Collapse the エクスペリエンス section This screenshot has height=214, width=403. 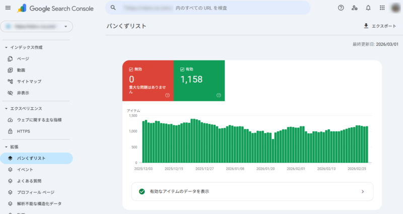click(x=6, y=108)
